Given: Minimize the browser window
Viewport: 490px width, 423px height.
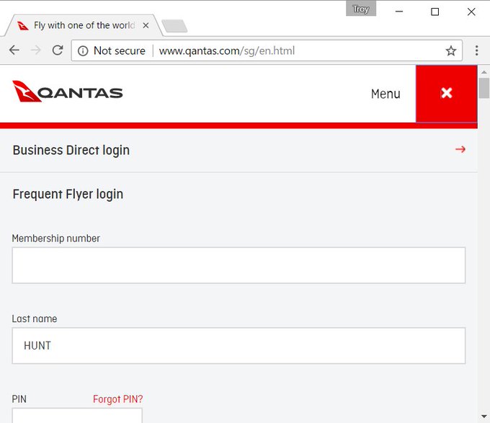Looking at the screenshot, I should pyautogui.click(x=399, y=12).
